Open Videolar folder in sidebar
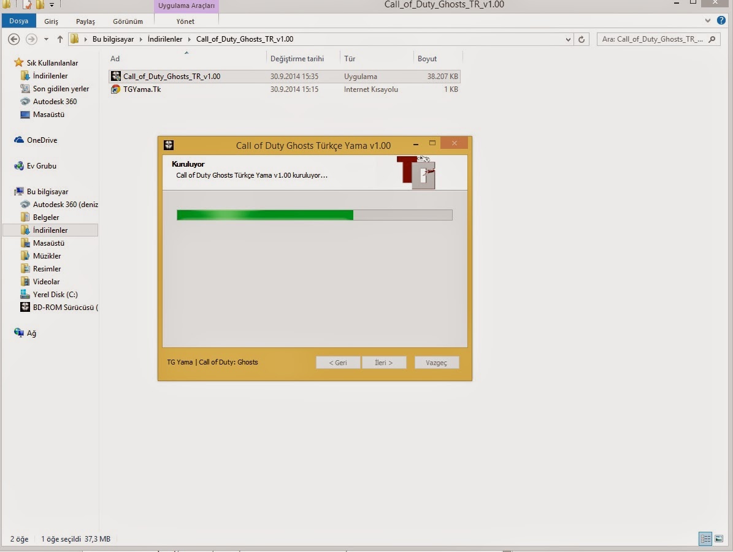Screen dimensions: 733x552 (x=46, y=282)
